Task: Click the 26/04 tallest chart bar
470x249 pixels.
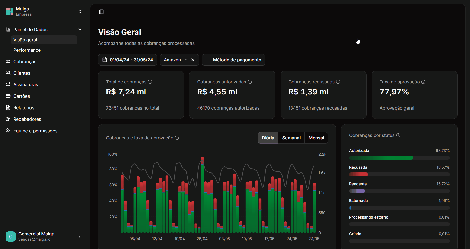Action: pos(202,195)
